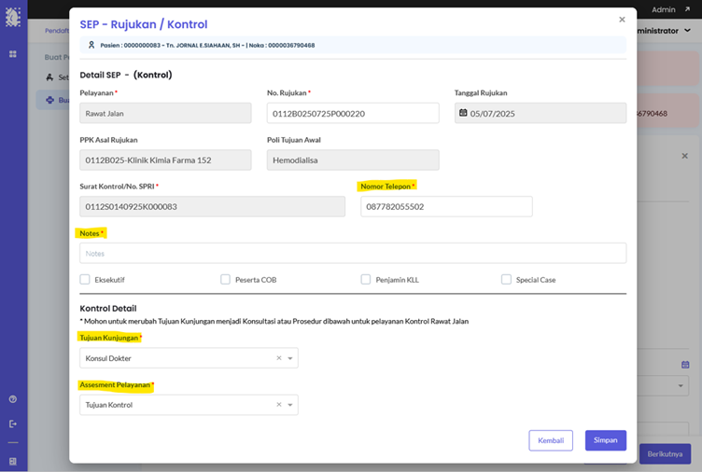This screenshot has width=702, height=472.
Task: Click the Pendaftaran breadcrumb behind dialog
Action: 57,31
